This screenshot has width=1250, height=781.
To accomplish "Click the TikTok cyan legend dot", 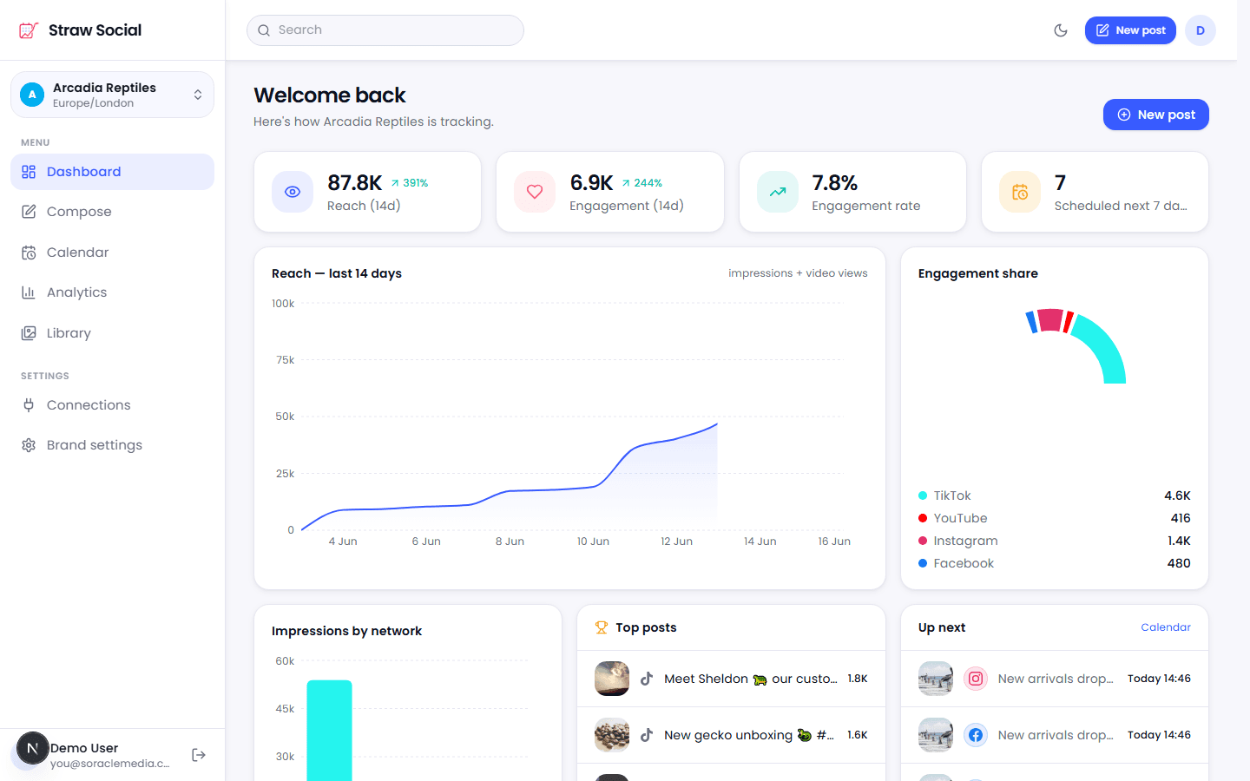I will [x=923, y=496].
